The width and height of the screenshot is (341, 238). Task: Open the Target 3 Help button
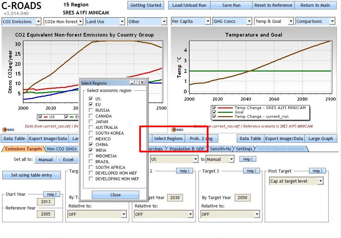pyautogui.click(x=252, y=171)
